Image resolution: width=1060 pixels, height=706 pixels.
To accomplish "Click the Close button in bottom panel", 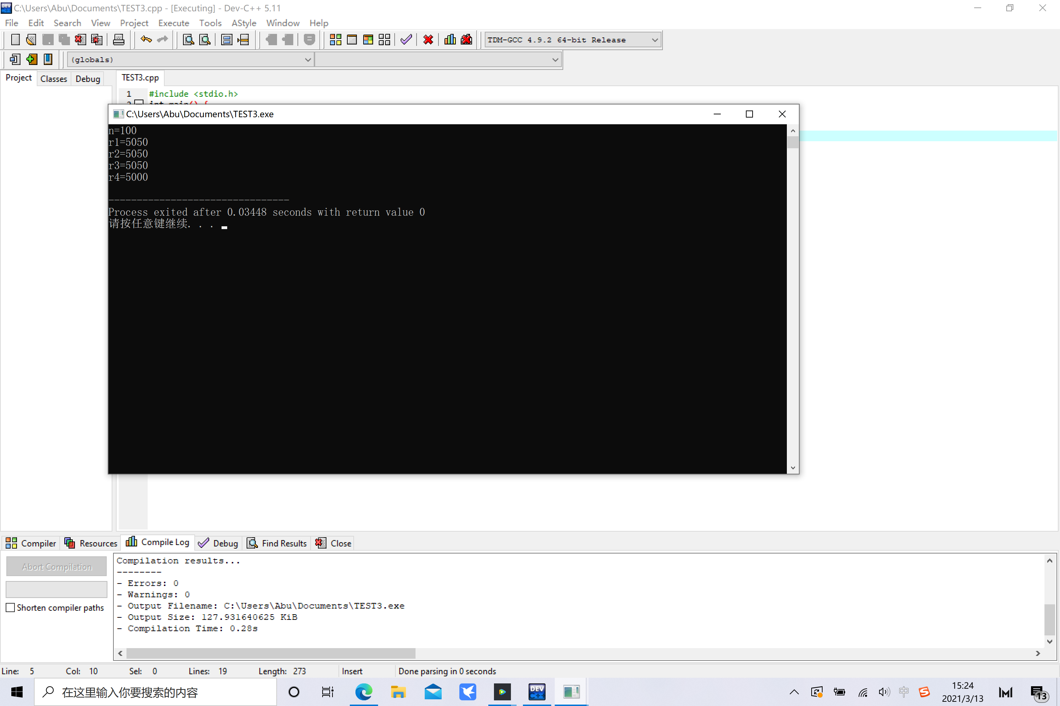I will coord(334,543).
